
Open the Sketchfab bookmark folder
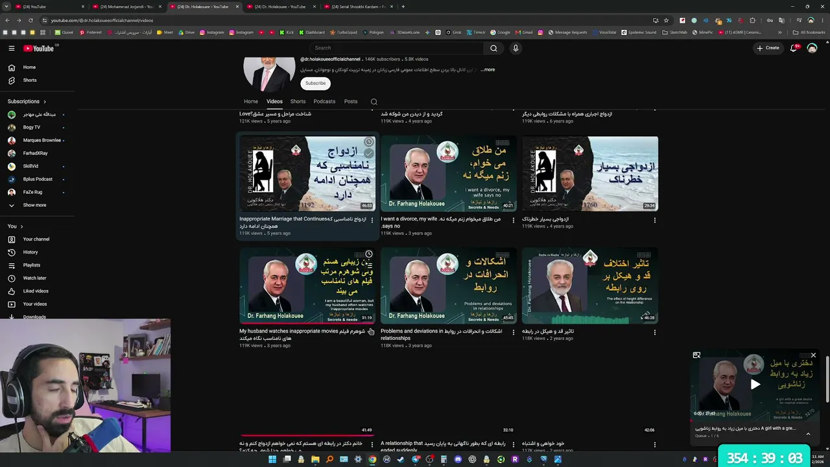(x=675, y=32)
